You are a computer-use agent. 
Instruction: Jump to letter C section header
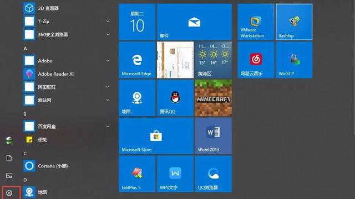(25, 154)
